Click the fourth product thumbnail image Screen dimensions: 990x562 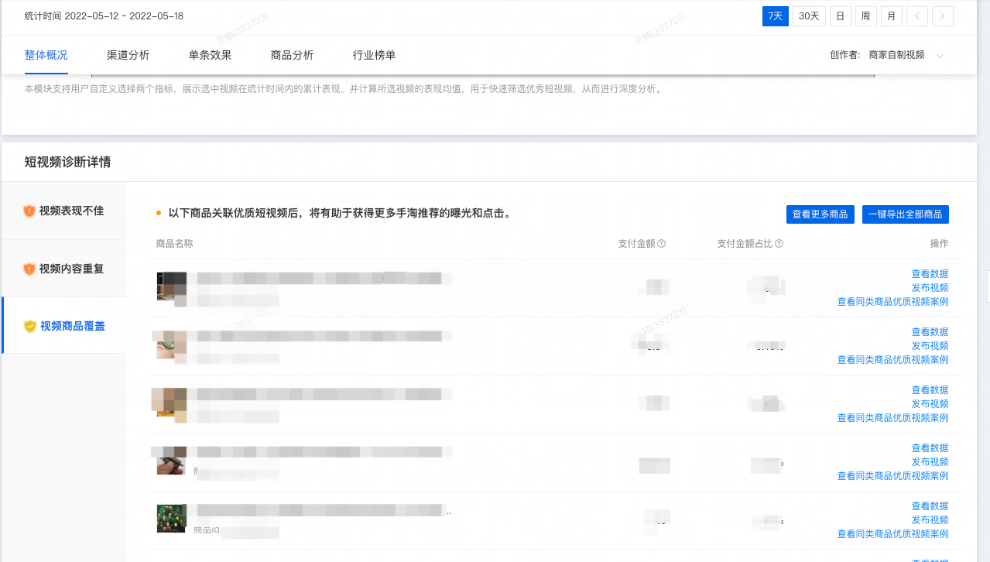tap(170, 461)
